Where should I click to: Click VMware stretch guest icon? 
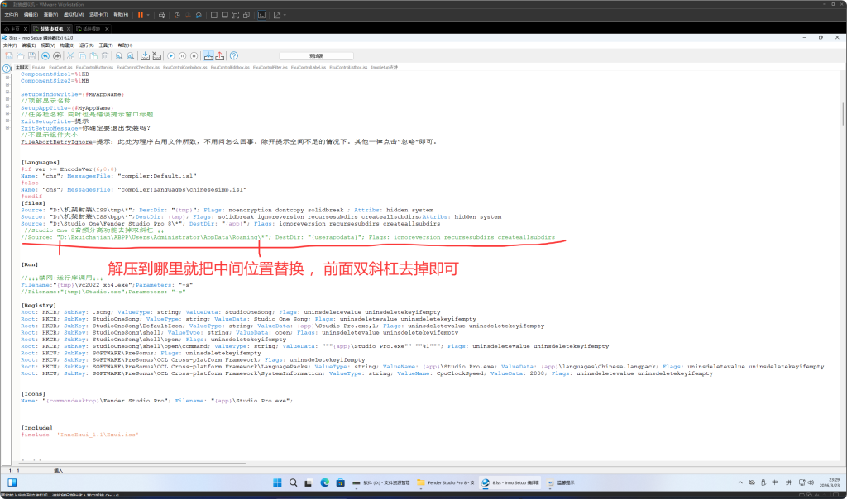click(277, 15)
